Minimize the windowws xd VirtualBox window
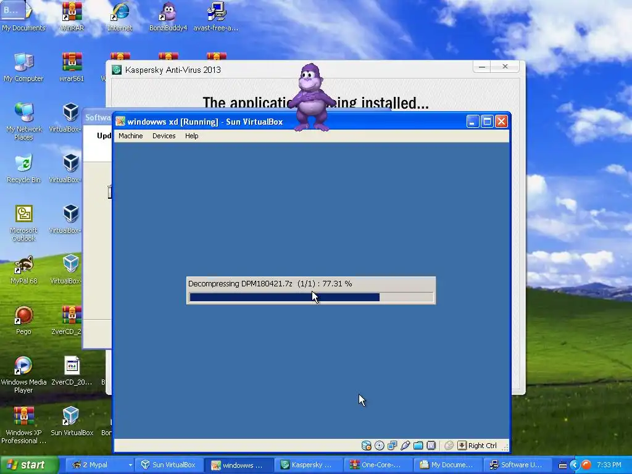This screenshot has height=474, width=632. coord(473,122)
